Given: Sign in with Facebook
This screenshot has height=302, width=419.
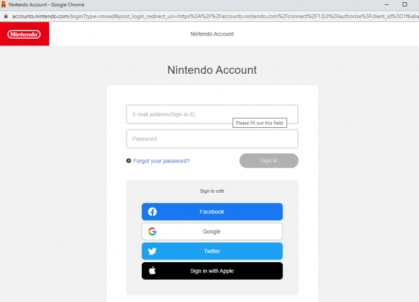Looking at the screenshot, I should 212,211.
